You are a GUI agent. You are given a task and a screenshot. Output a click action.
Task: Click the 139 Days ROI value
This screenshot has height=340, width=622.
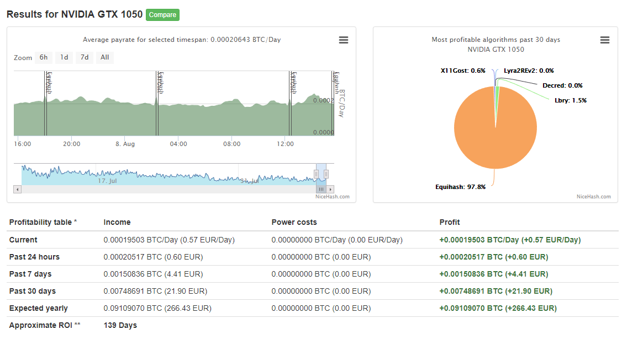point(120,325)
